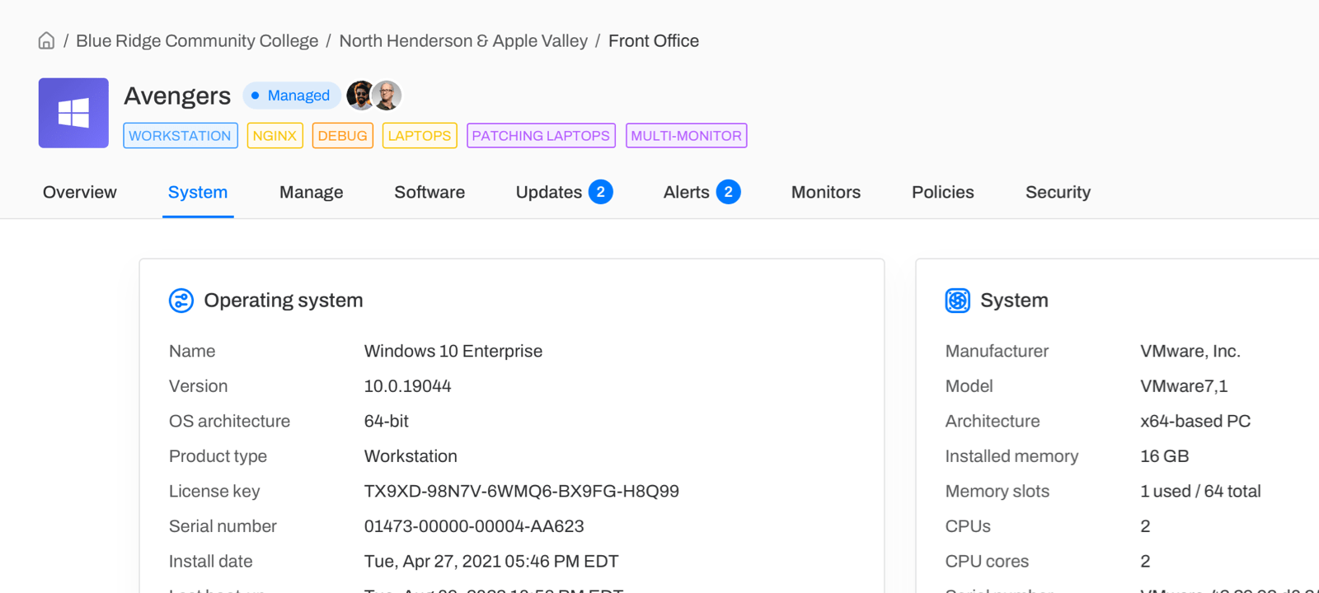Viewport: 1319px width, 593px height.
Task: Click the Windows device icon for Avengers
Action: 73,113
